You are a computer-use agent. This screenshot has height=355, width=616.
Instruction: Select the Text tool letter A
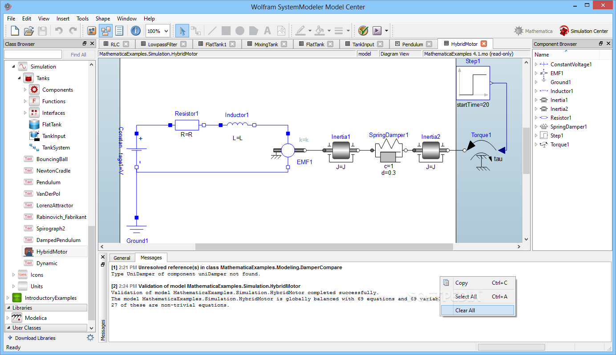pos(267,31)
